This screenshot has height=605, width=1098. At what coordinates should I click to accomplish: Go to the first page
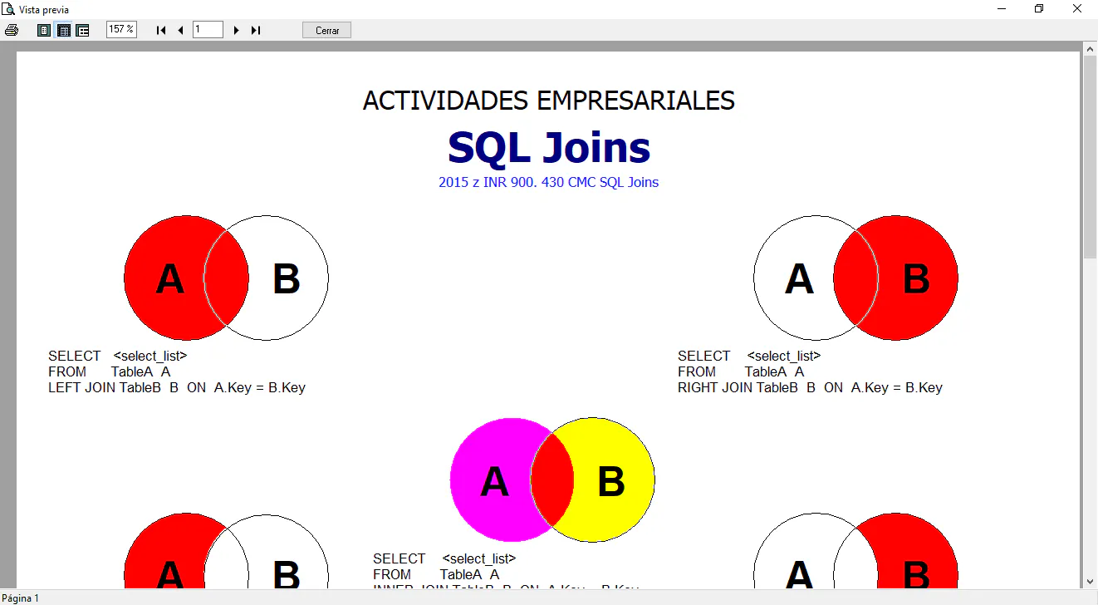pyautogui.click(x=161, y=30)
